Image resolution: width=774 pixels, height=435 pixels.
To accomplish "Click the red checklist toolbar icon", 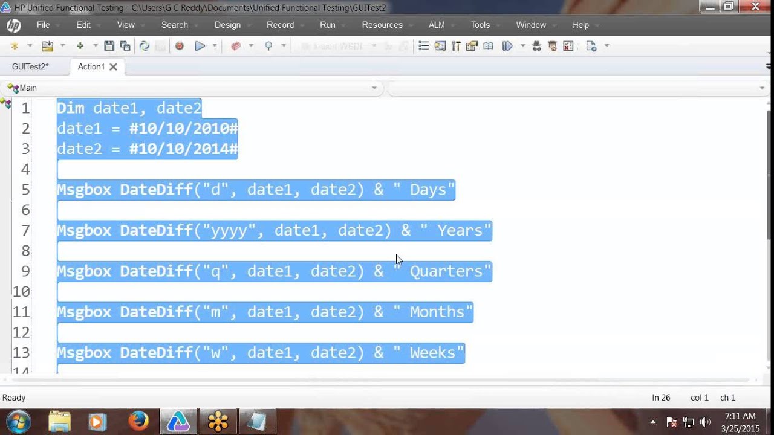I will [568, 46].
